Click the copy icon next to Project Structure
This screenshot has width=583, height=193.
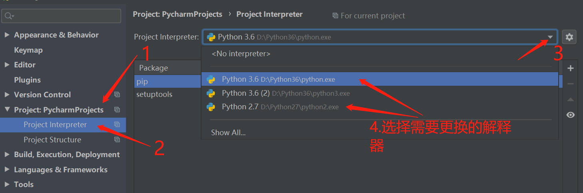coord(117,140)
